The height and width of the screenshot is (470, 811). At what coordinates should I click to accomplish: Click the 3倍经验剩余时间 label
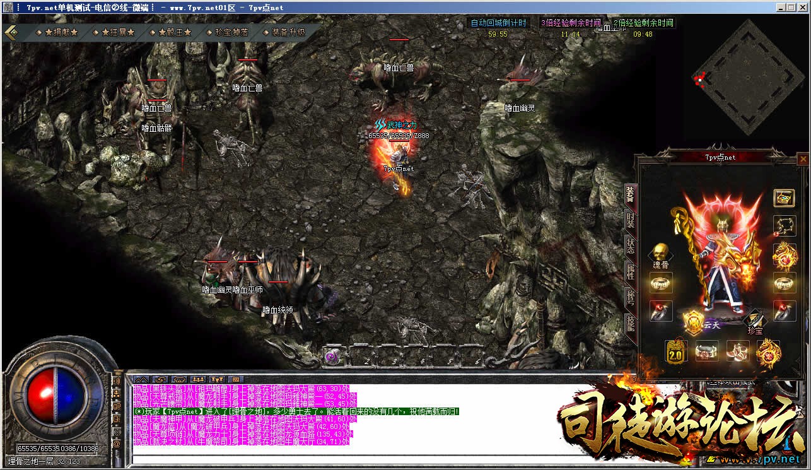click(571, 23)
